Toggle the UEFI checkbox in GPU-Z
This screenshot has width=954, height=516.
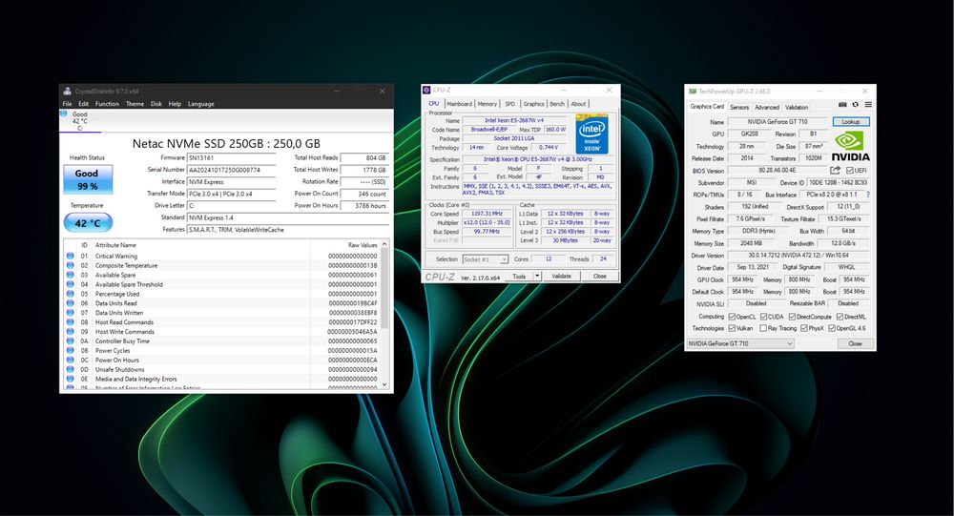850,171
